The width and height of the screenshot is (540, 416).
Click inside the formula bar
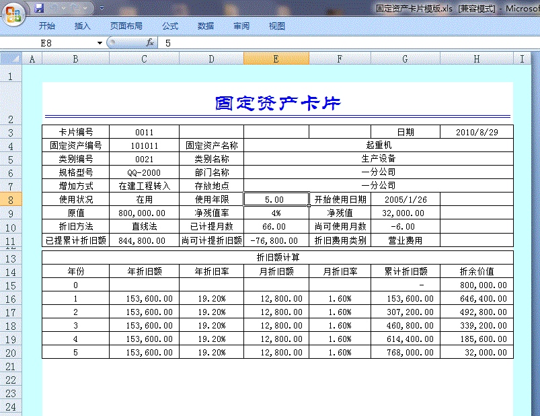(269, 41)
